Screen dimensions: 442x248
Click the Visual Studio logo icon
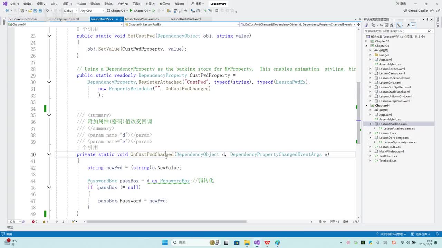pyautogui.click(x=4, y=4)
